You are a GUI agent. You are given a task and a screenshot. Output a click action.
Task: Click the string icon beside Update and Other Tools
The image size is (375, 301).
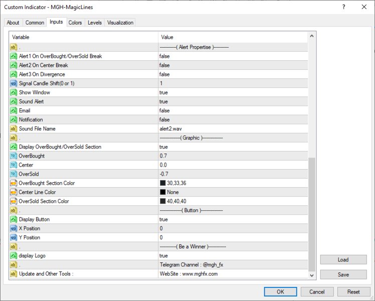(x=14, y=274)
